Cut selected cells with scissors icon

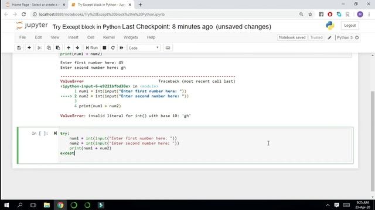point(40,48)
